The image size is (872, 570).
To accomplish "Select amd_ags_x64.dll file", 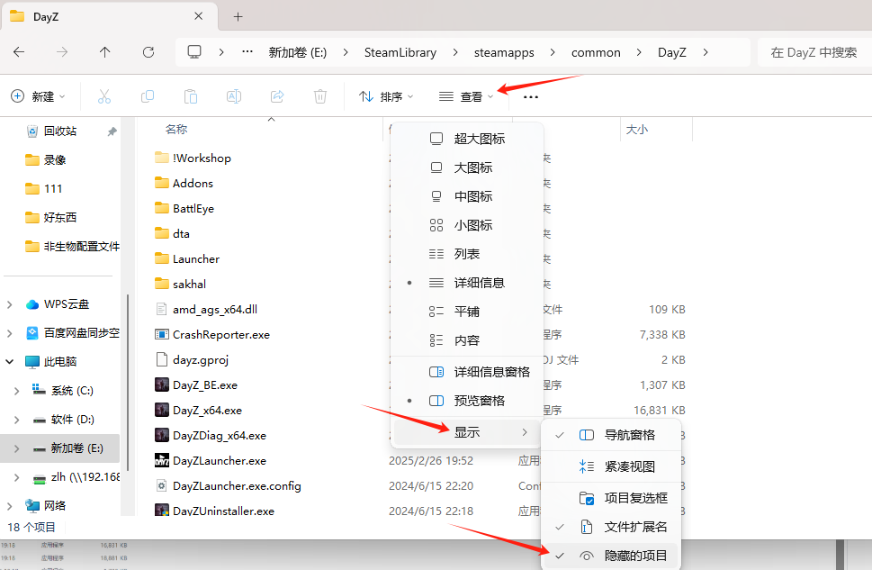I will [x=206, y=310].
